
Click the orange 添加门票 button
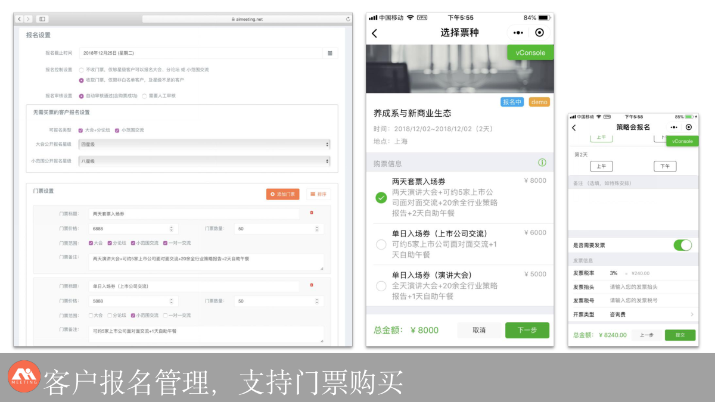(x=282, y=194)
